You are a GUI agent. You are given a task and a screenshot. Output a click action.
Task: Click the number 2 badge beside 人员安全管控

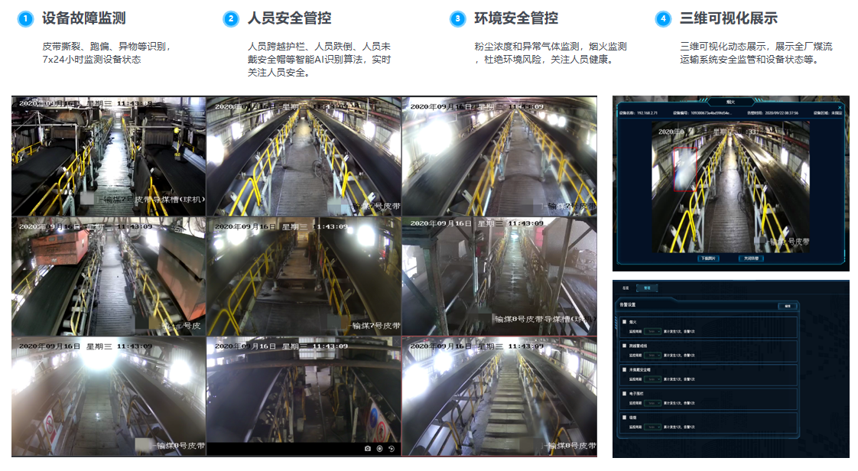231,18
